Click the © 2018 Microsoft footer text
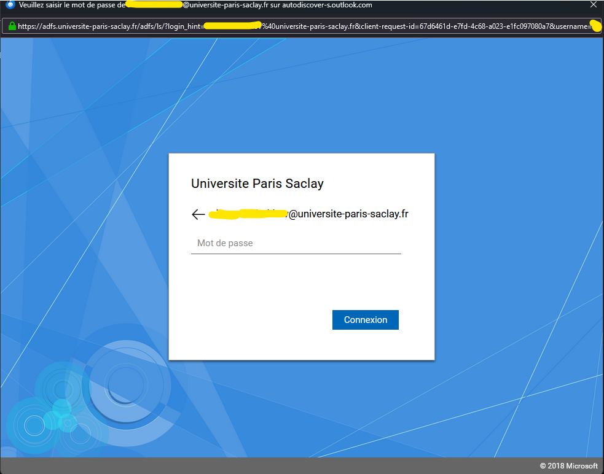This screenshot has width=604, height=474. [568, 466]
